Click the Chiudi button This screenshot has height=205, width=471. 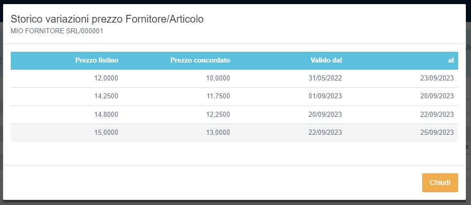point(440,183)
